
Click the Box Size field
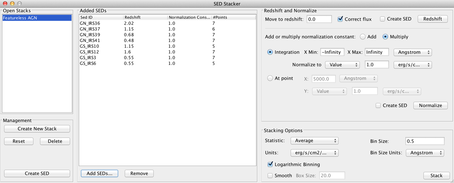click(332, 175)
